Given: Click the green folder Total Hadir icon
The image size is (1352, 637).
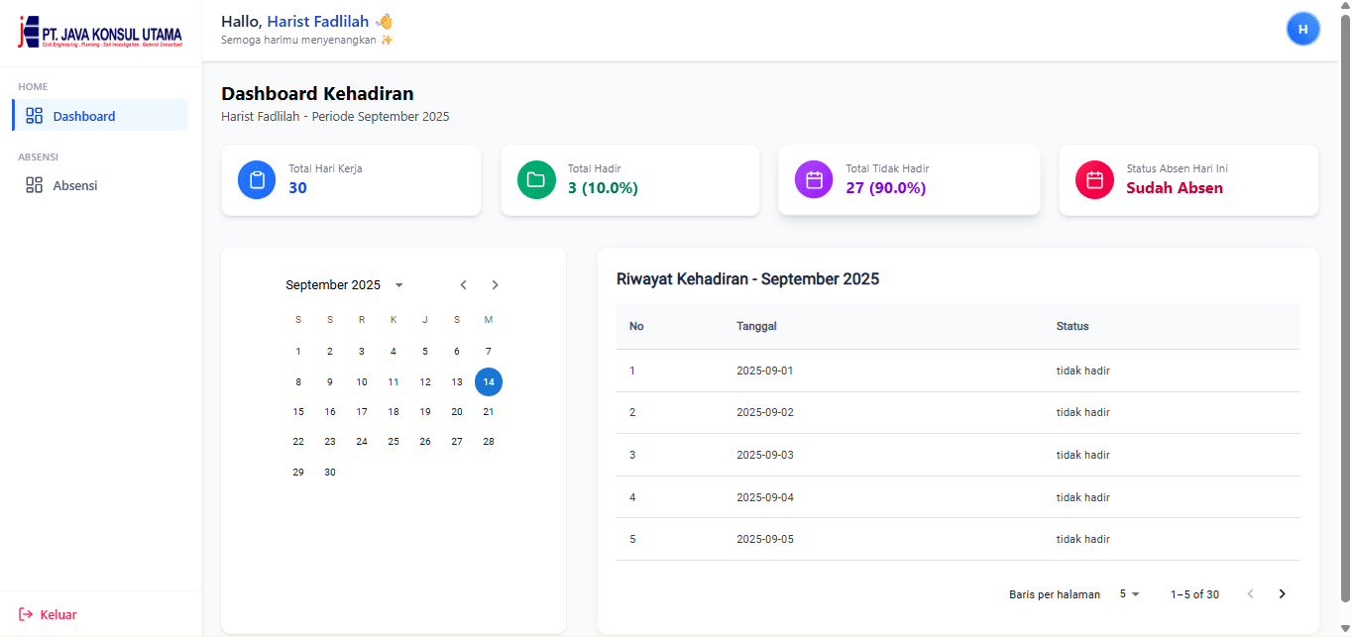Looking at the screenshot, I should pyautogui.click(x=536, y=180).
